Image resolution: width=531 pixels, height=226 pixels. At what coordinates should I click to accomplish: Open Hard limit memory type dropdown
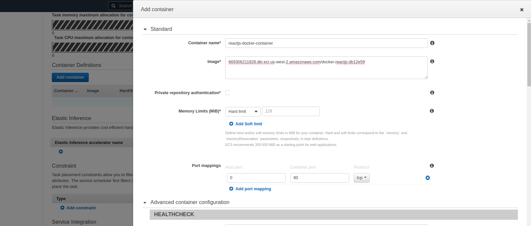tap(243, 112)
